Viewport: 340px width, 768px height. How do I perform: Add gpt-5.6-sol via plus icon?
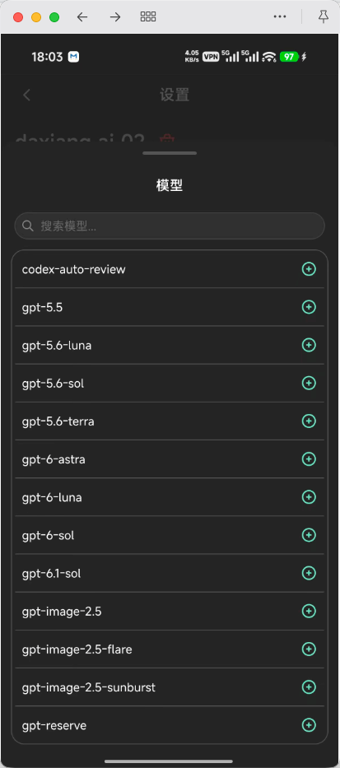pyautogui.click(x=309, y=383)
